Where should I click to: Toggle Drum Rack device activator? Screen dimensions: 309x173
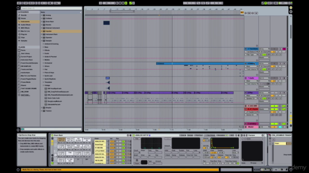click(52, 136)
